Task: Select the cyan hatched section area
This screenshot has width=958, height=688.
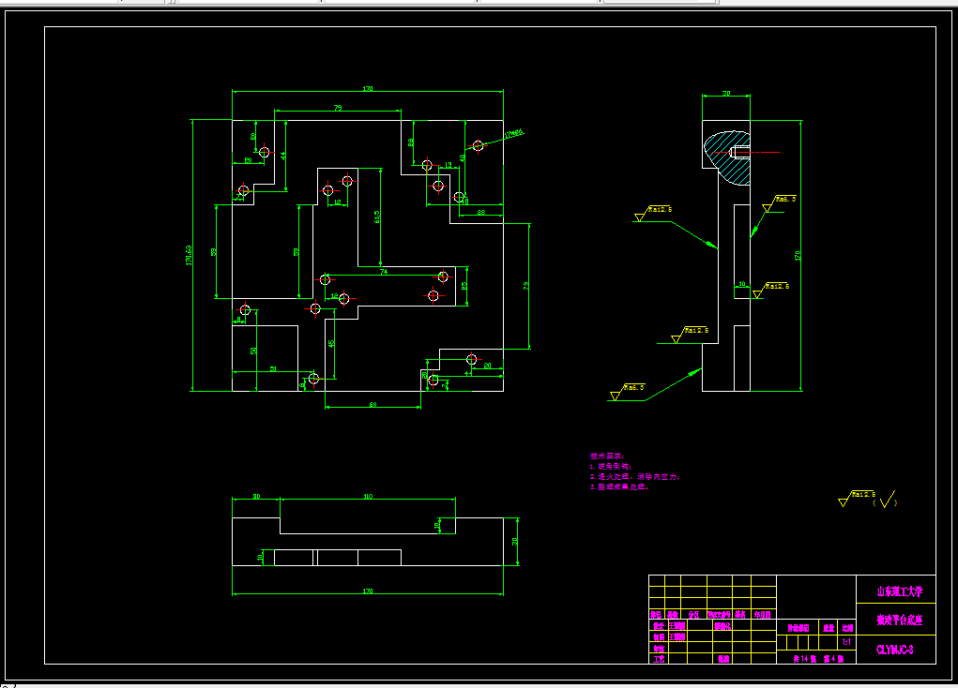Action: pyautogui.click(x=727, y=157)
